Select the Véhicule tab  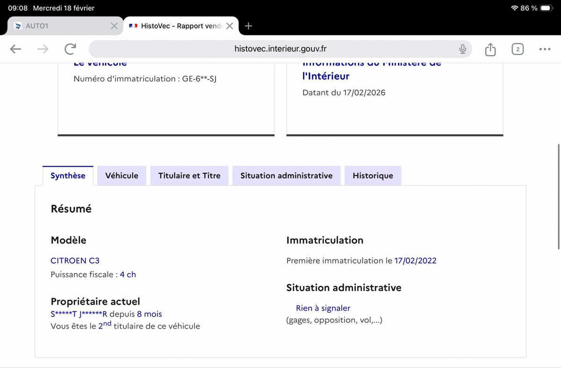pyautogui.click(x=122, y=176)
